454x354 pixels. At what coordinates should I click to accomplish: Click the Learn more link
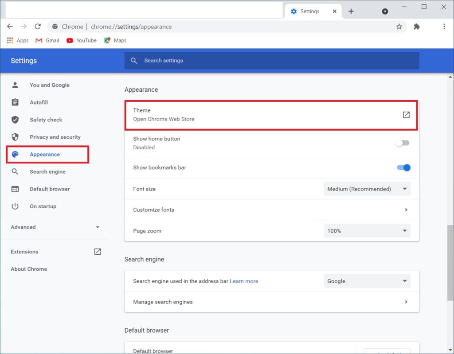(x=244, y=281)
